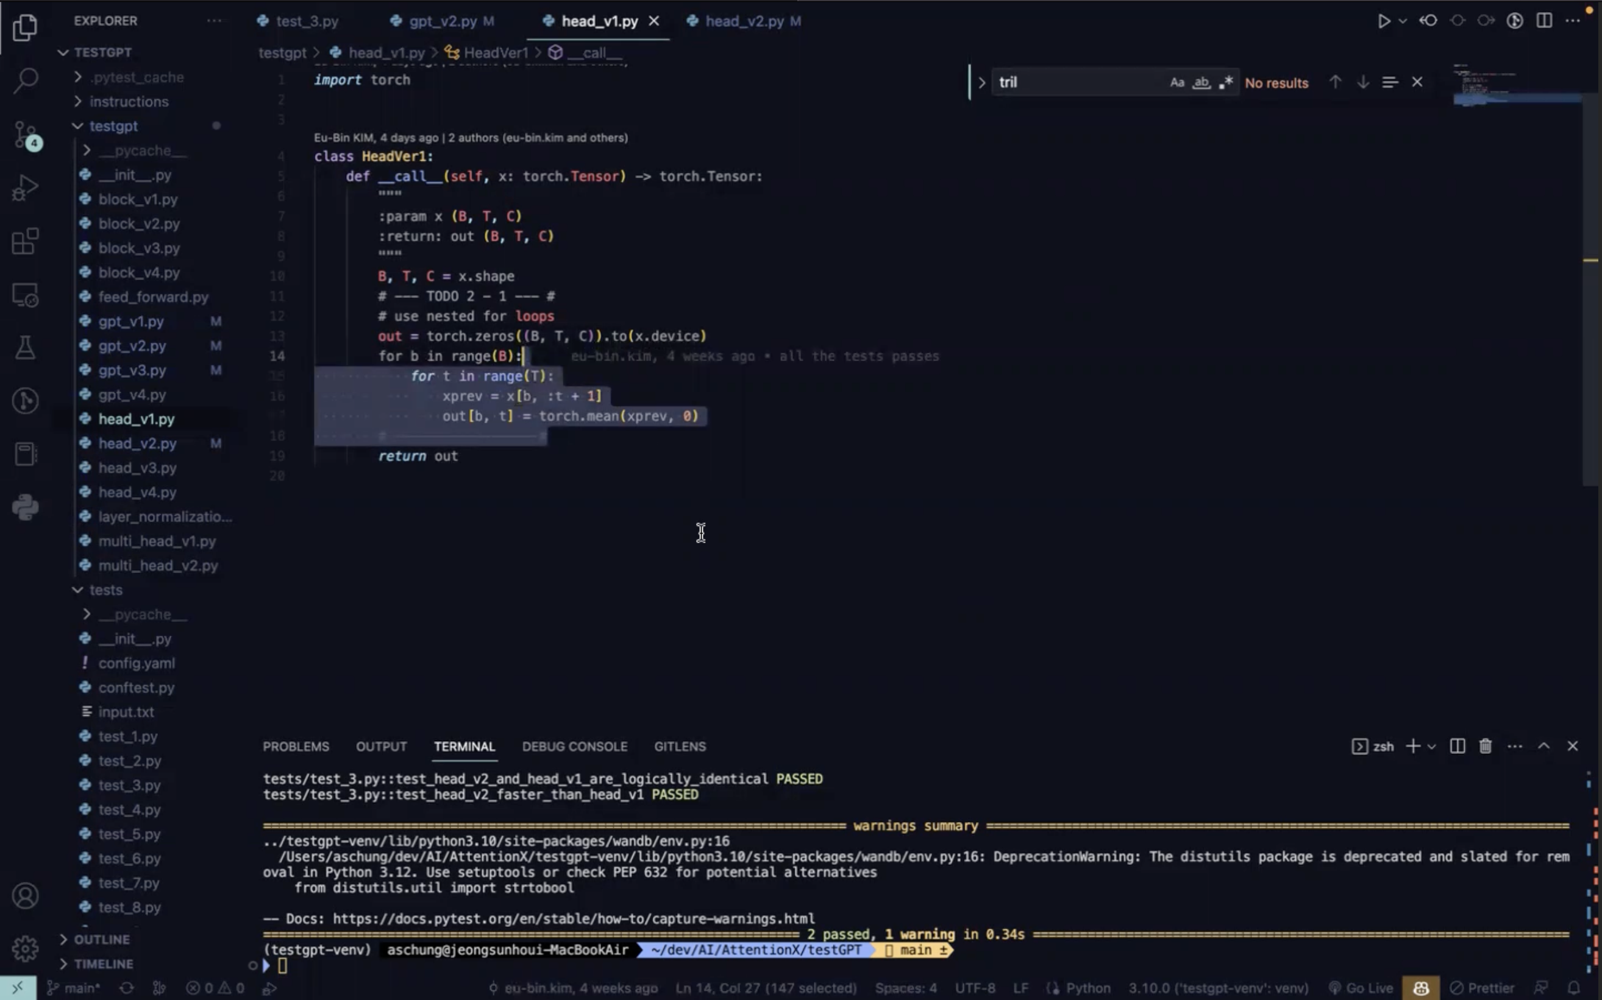Maximize the panel size chevron
The height and width of the screenshot is (1000, 1602).
click(x=1543, y=747)
